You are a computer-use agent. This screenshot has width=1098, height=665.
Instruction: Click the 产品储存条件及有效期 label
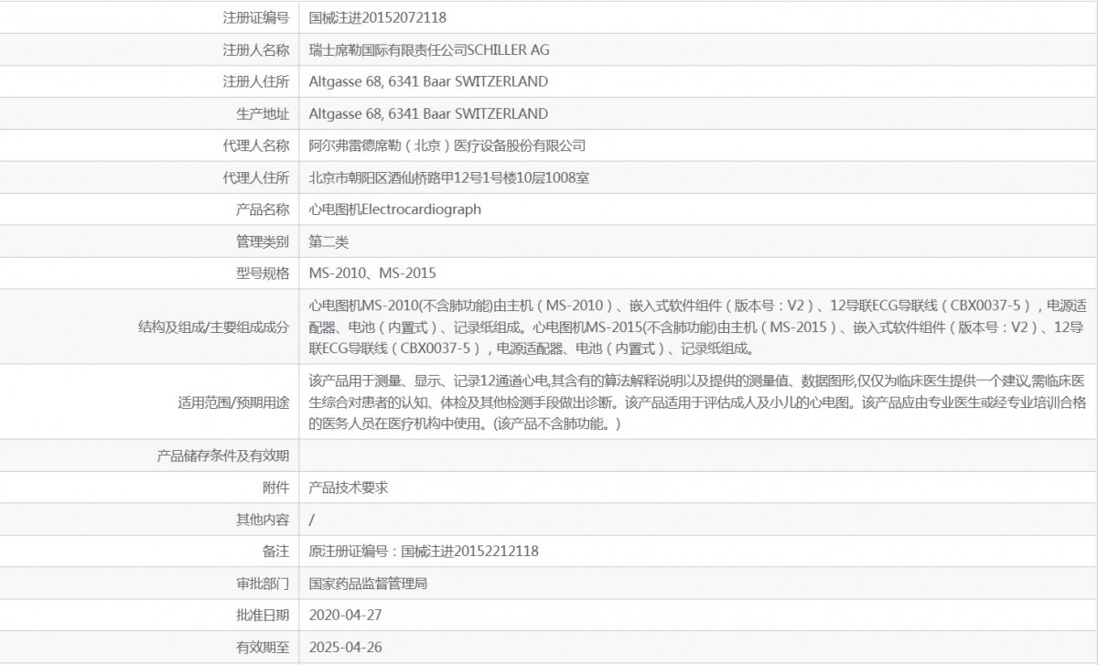pyautogui.click(x=224, y=456)
